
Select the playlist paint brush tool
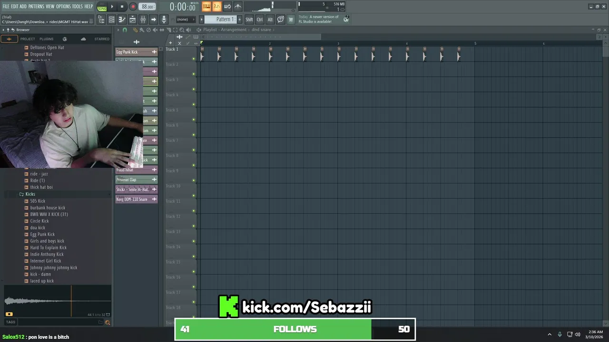(142, 30)
